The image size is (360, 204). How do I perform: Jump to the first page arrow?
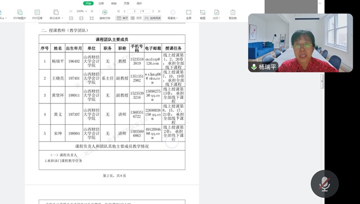tap(119, 11)
